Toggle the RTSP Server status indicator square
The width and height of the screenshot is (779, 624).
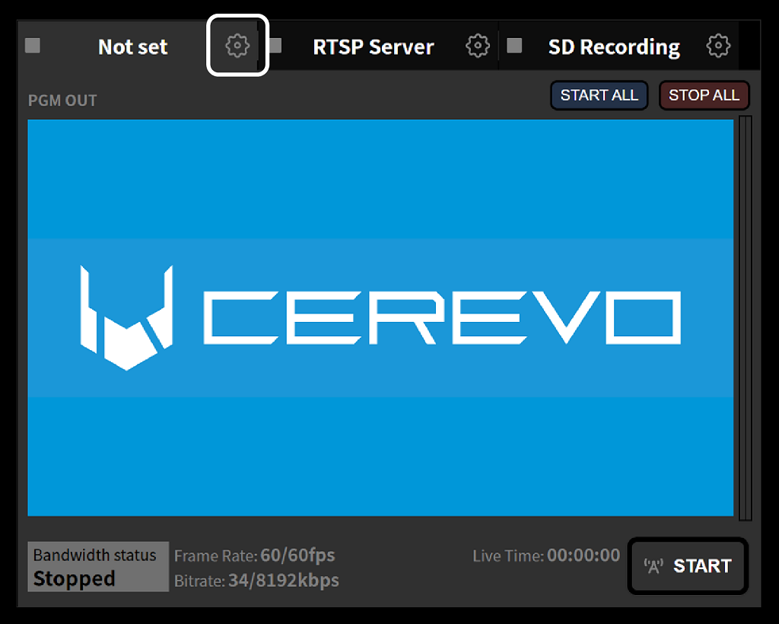click(275, 46)
